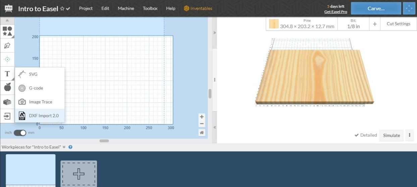Click the jog arrows button beside Carve
Screen dimensions: 417x187
pyautogui.click(x=409, y=8)
